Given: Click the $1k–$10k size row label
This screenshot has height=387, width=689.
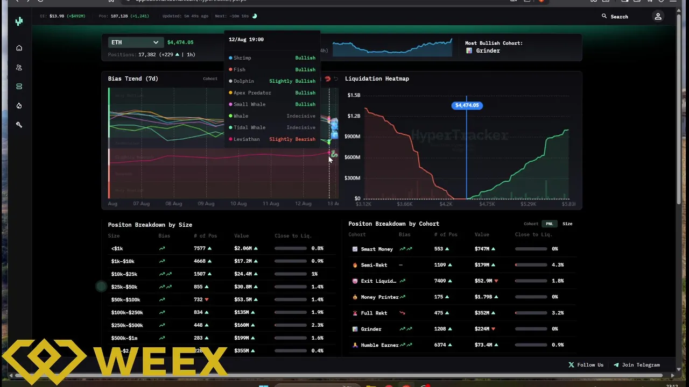Looking at the screenshot, I should (123, 261).
